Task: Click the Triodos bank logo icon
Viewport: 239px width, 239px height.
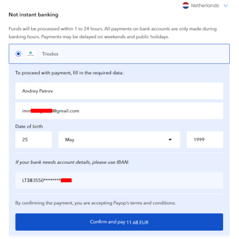Action: click(x=31, y=54)
